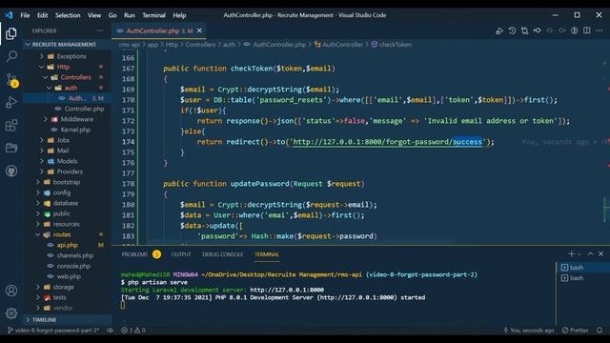The image size is (610, 343).
Task: Open the File menu
Action: coord(25,15)
